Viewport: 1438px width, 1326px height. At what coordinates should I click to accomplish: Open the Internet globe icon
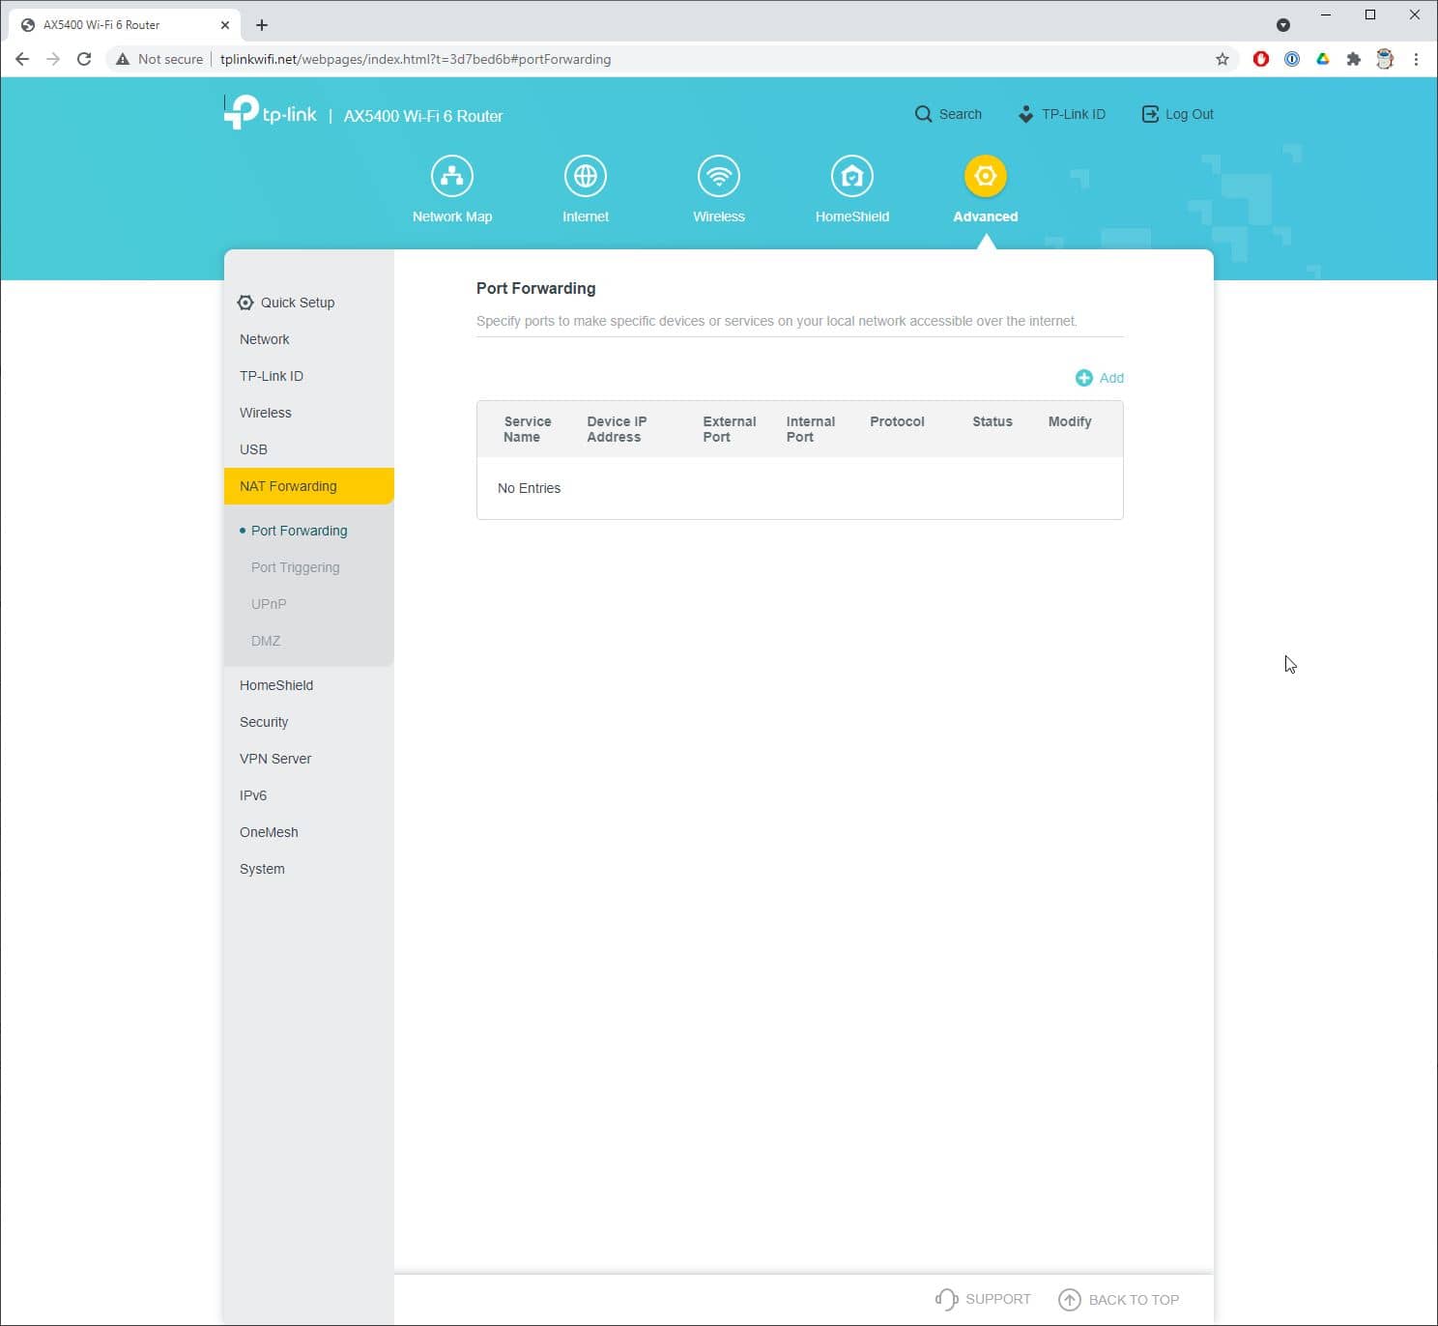pos(586,176)
